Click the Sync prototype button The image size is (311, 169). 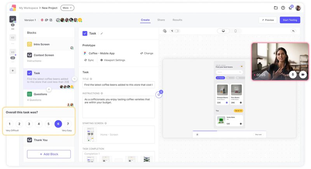click(x=89, y=60)
